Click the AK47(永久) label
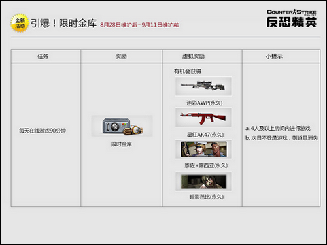327x245 pixels. point(205,135)
